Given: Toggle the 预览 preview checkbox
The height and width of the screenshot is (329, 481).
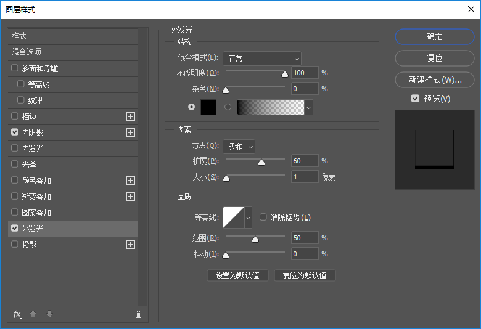Looking at the screenshot, I should point(415,99).
